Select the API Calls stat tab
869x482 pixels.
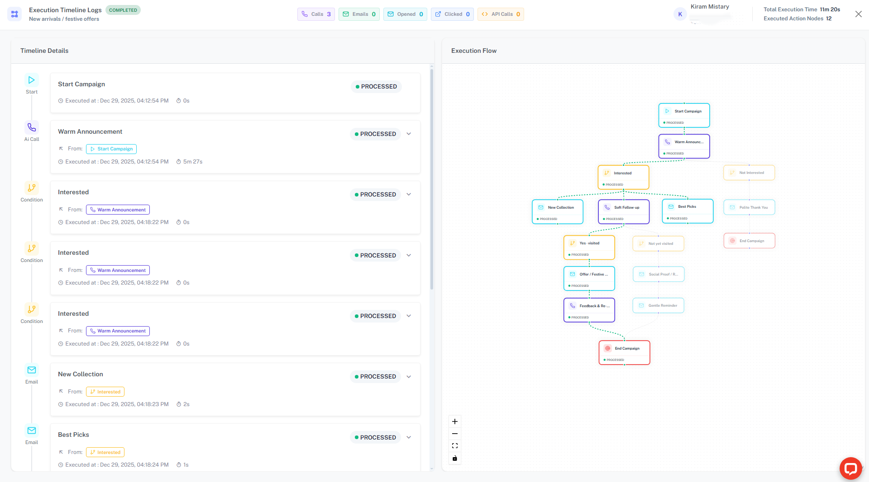tap(501, 14)
